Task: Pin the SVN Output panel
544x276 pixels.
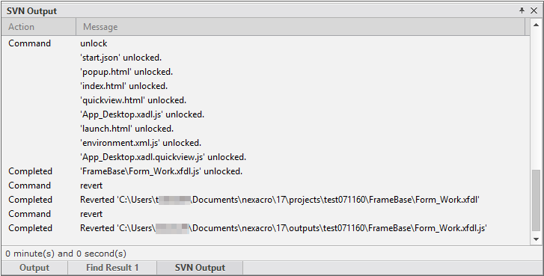Action: click(522, 10)
